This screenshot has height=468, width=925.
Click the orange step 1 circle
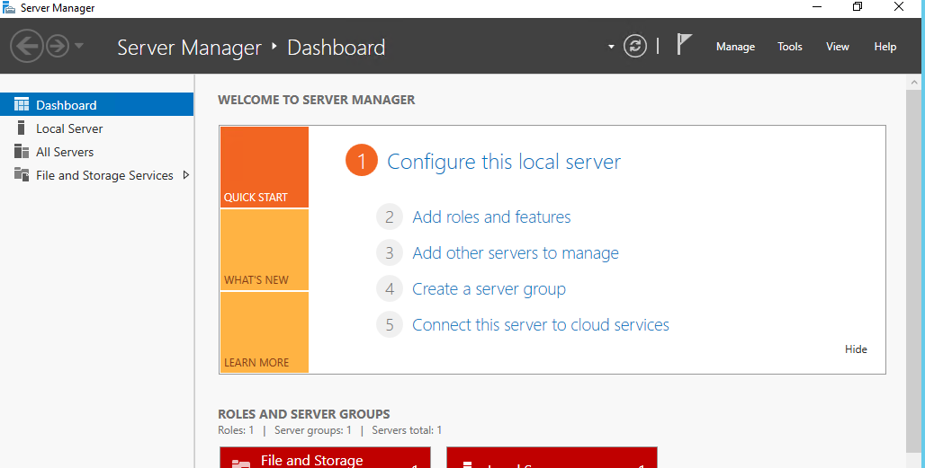point(362,160)
